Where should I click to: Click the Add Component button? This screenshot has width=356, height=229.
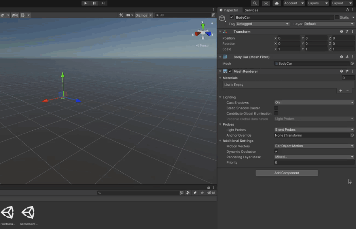point(286,173)
